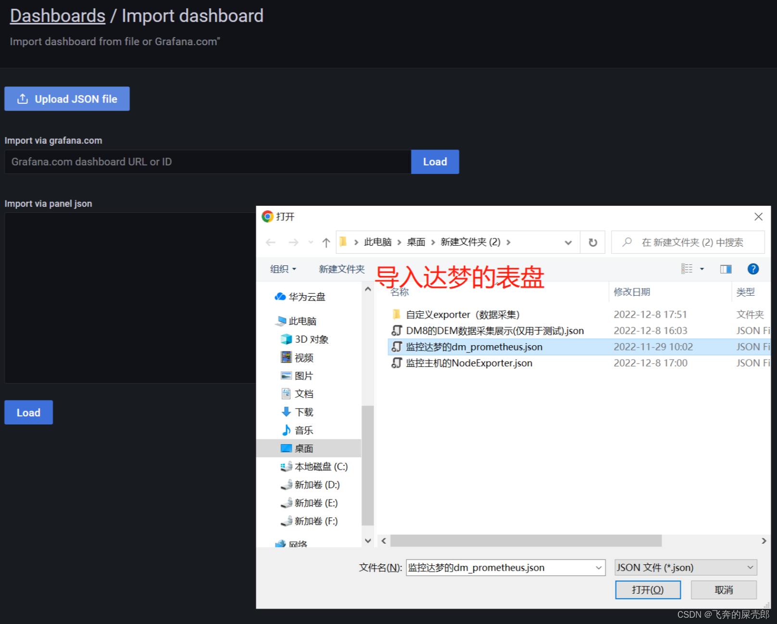
Task: Select 此电脑 in the navigation tree
Action: 297,321
